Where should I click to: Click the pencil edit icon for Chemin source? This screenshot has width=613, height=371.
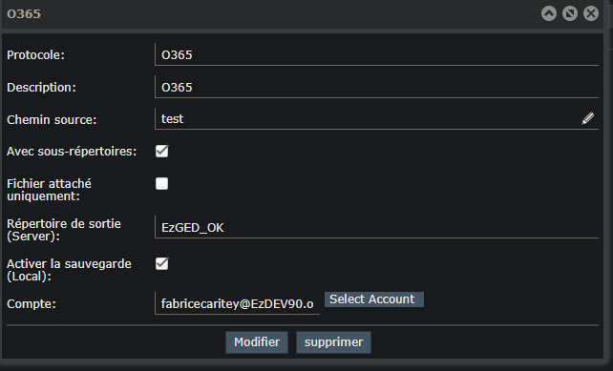tap(587, 118)
